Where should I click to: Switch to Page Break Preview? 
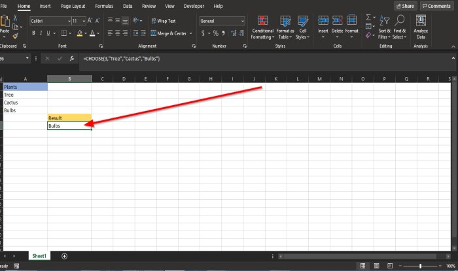[x=390, y=266]
